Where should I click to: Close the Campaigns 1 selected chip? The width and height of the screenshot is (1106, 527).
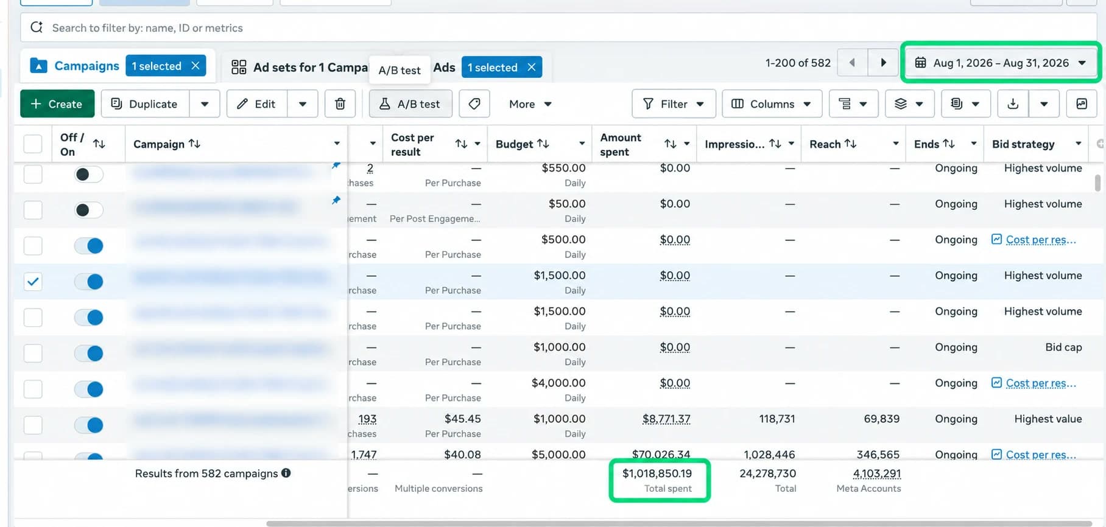coord(195,66)
